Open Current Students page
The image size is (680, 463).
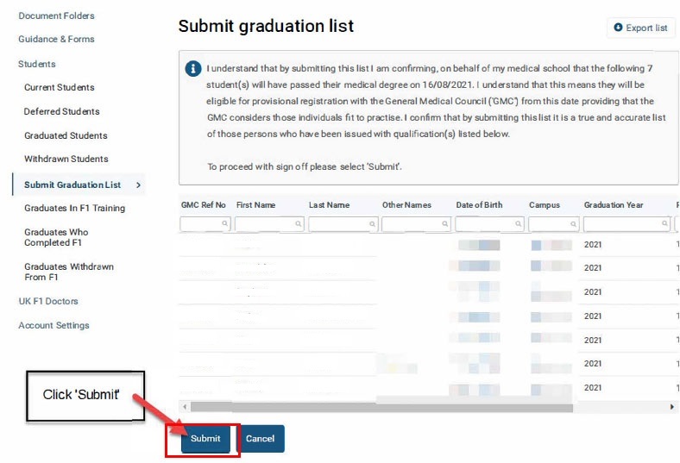tap(60, 87)
